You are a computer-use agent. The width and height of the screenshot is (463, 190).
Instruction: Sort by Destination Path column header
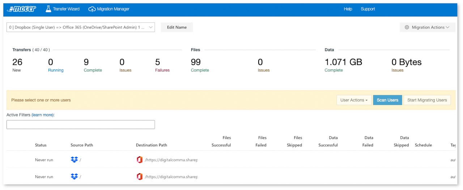tap(152, 145)
